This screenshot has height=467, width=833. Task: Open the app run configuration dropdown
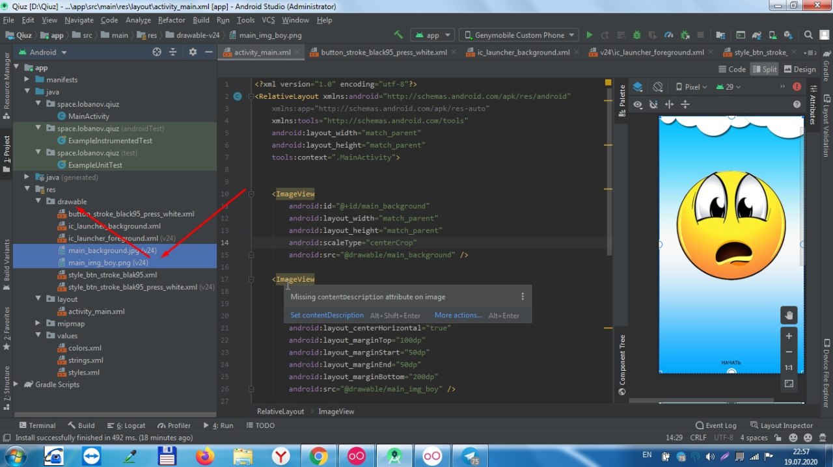[x=431, y=35]
